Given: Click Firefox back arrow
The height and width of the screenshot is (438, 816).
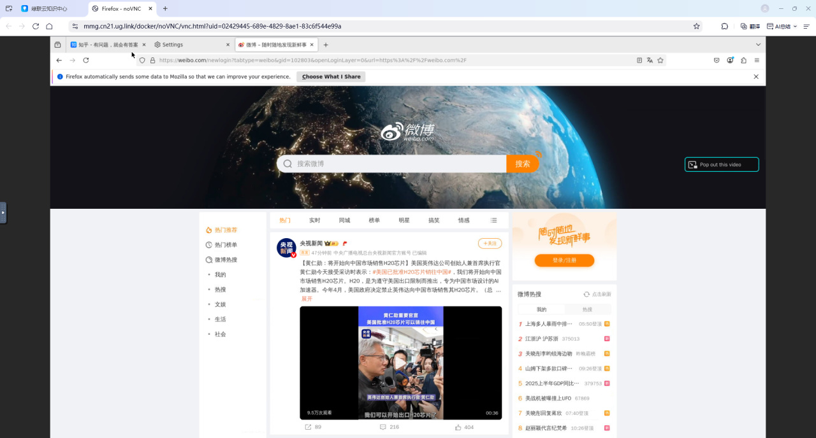Looking at the screenshot, I should tap(59, 60).
